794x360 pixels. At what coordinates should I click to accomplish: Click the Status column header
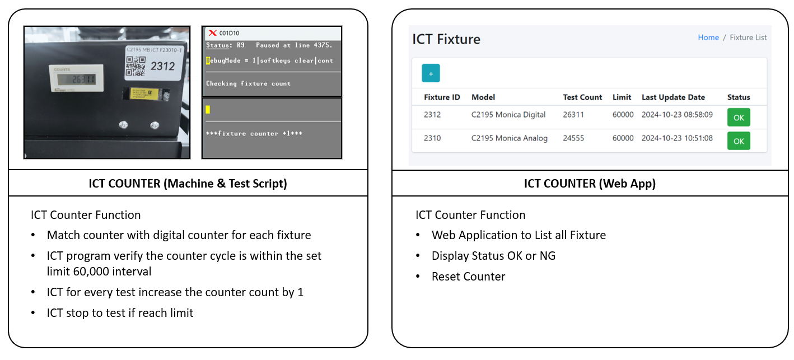coord(739,97)
